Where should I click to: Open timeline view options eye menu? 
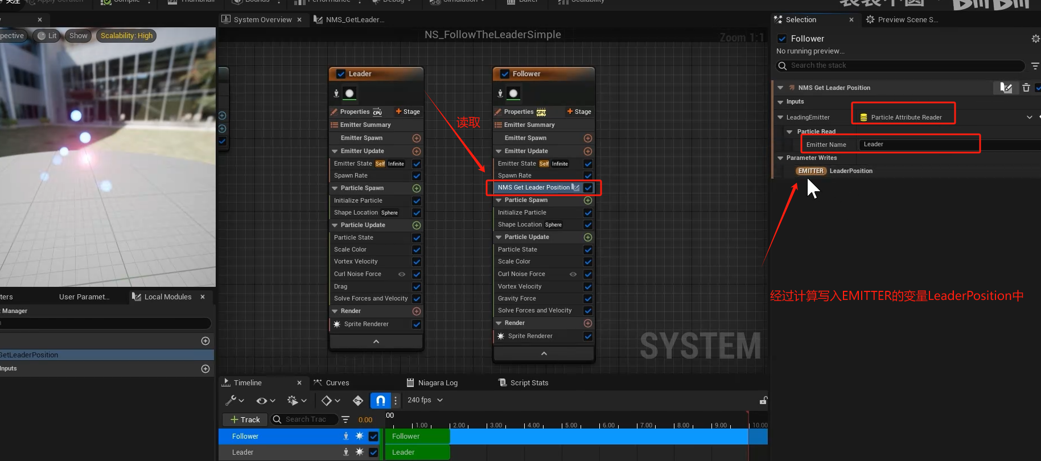pos(265,401)
